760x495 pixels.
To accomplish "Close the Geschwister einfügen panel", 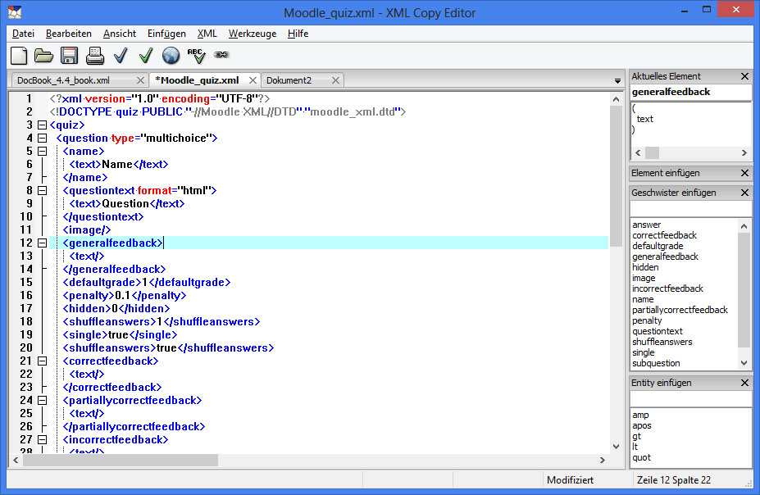I will (x=744, y=193).
